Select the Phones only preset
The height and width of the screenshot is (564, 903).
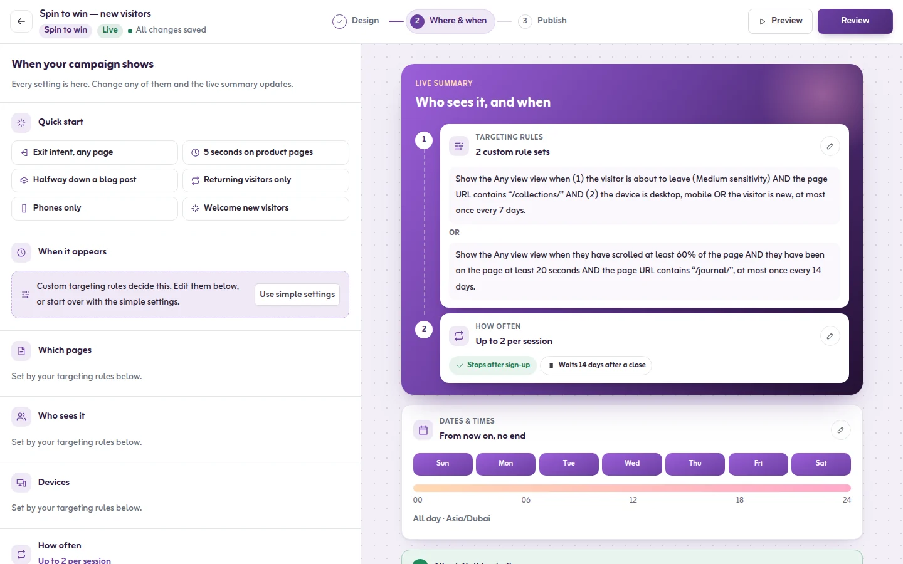point(95,209)
